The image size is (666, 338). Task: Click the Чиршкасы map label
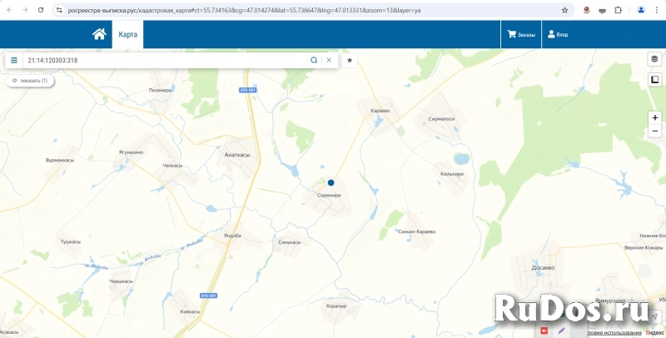(121, 281)
